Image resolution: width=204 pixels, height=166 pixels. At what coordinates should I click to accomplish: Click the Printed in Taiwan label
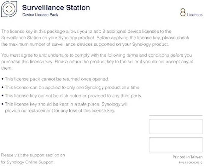[187, 157]
